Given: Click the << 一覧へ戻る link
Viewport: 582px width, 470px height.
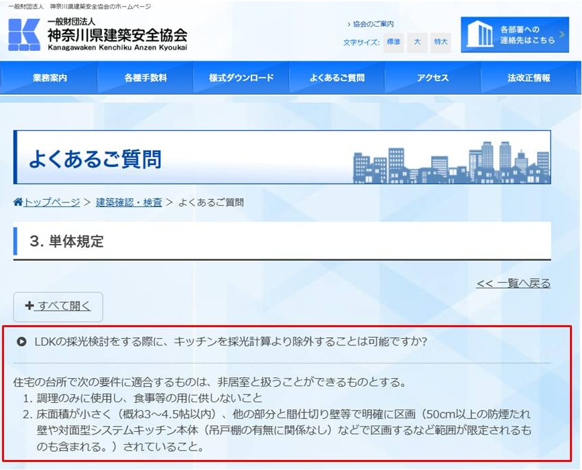Looking at the screenshot, I should pyautogui.click(x=513, y=284).
